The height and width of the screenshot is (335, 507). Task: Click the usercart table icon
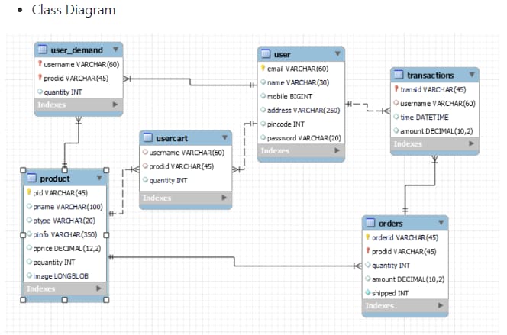148,138
